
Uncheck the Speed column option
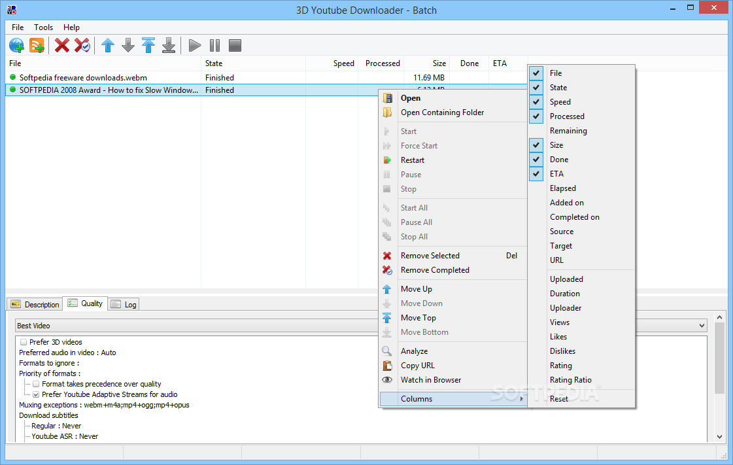[x=536, y=102]
